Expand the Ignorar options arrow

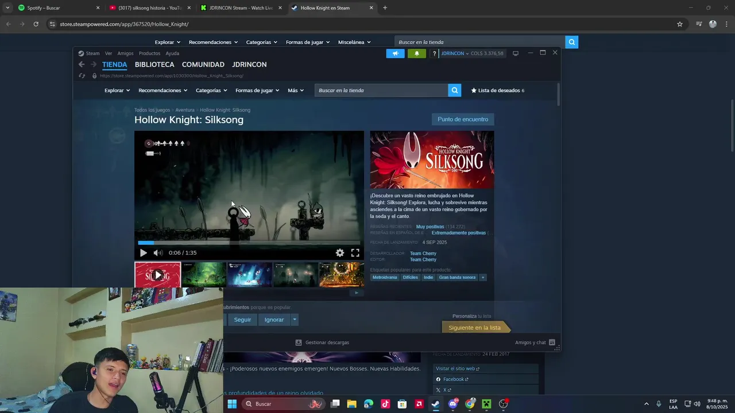(295, 320)
